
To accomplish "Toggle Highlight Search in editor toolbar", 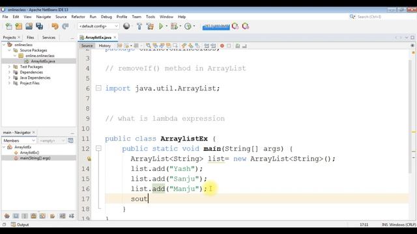I will (168, 45).
